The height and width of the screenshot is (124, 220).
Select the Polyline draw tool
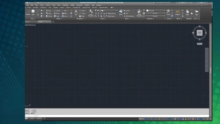pyautogui.click(x=27, y=12)
